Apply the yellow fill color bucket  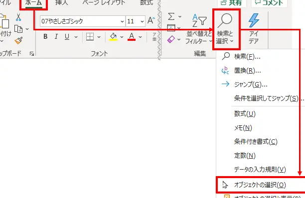click(x=113, y=36)
